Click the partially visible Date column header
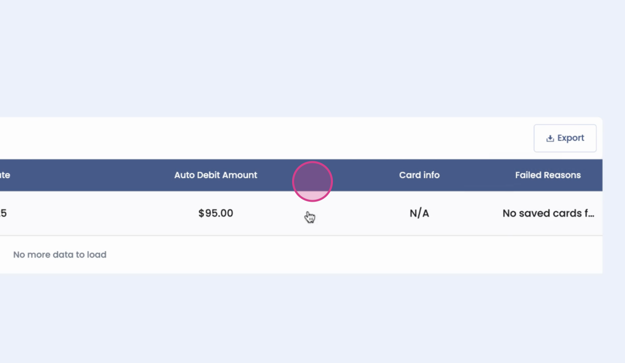Image resolution: width=625 pixels, height=363 pixels. click(5, 175)
